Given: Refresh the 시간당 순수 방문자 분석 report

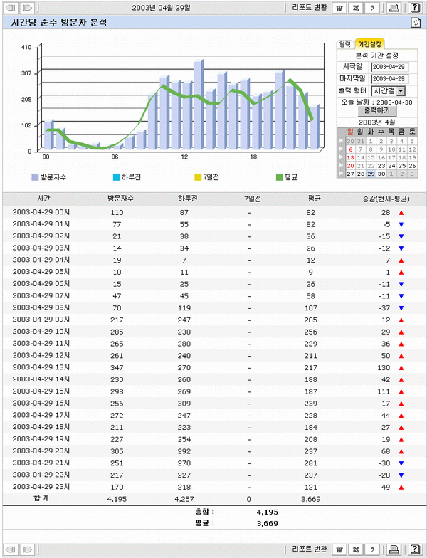Looking at the screenshot, I should click(416, 23).
